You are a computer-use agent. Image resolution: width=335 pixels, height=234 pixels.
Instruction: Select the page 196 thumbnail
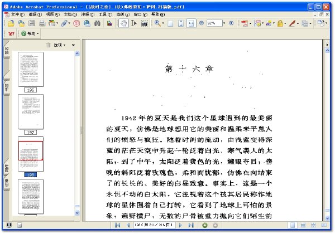point(31,69)
